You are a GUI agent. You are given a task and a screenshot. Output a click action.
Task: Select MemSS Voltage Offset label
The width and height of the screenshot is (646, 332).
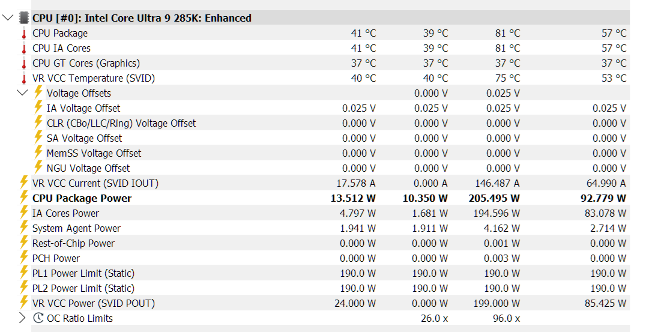point(94,153)
